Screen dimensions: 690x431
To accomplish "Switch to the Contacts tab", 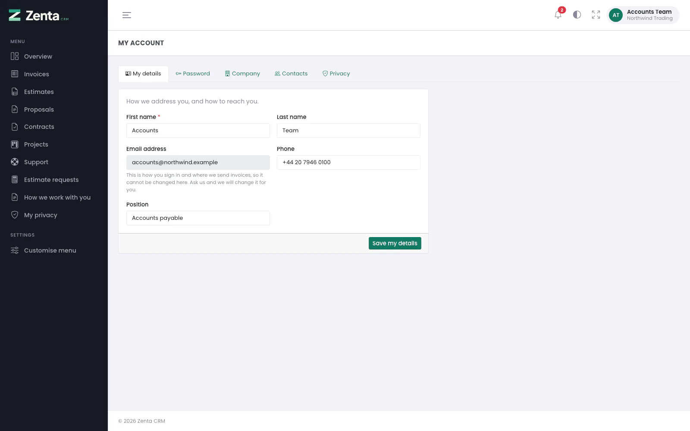I will click(x=291, y=74).
